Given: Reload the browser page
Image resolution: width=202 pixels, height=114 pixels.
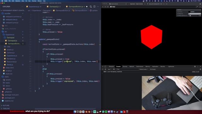Looking at the screenshot, I should point(108,7).
